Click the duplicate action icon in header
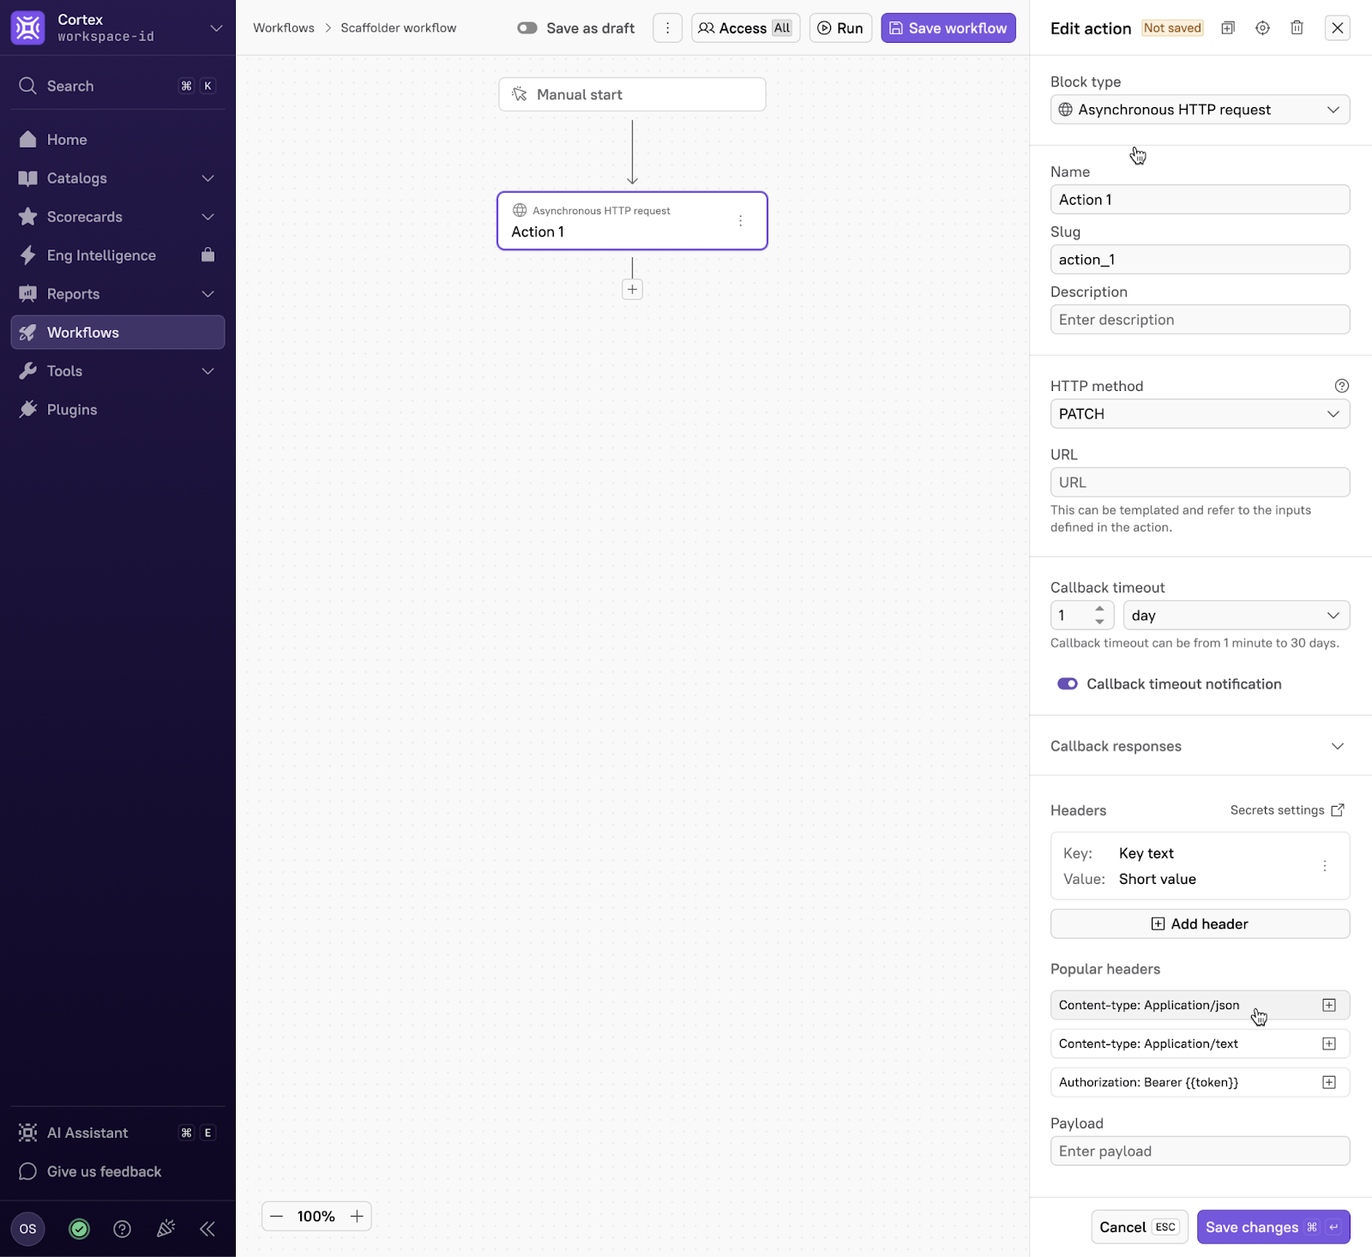The width and height of the screenshot is (1372, 1257). [1228, 28]
